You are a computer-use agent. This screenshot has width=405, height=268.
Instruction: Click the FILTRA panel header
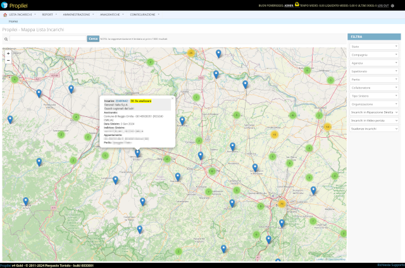[x=374, y=37]
